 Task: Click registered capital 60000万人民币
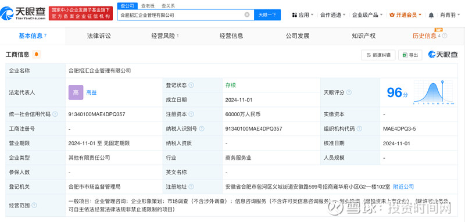(243, 114)
